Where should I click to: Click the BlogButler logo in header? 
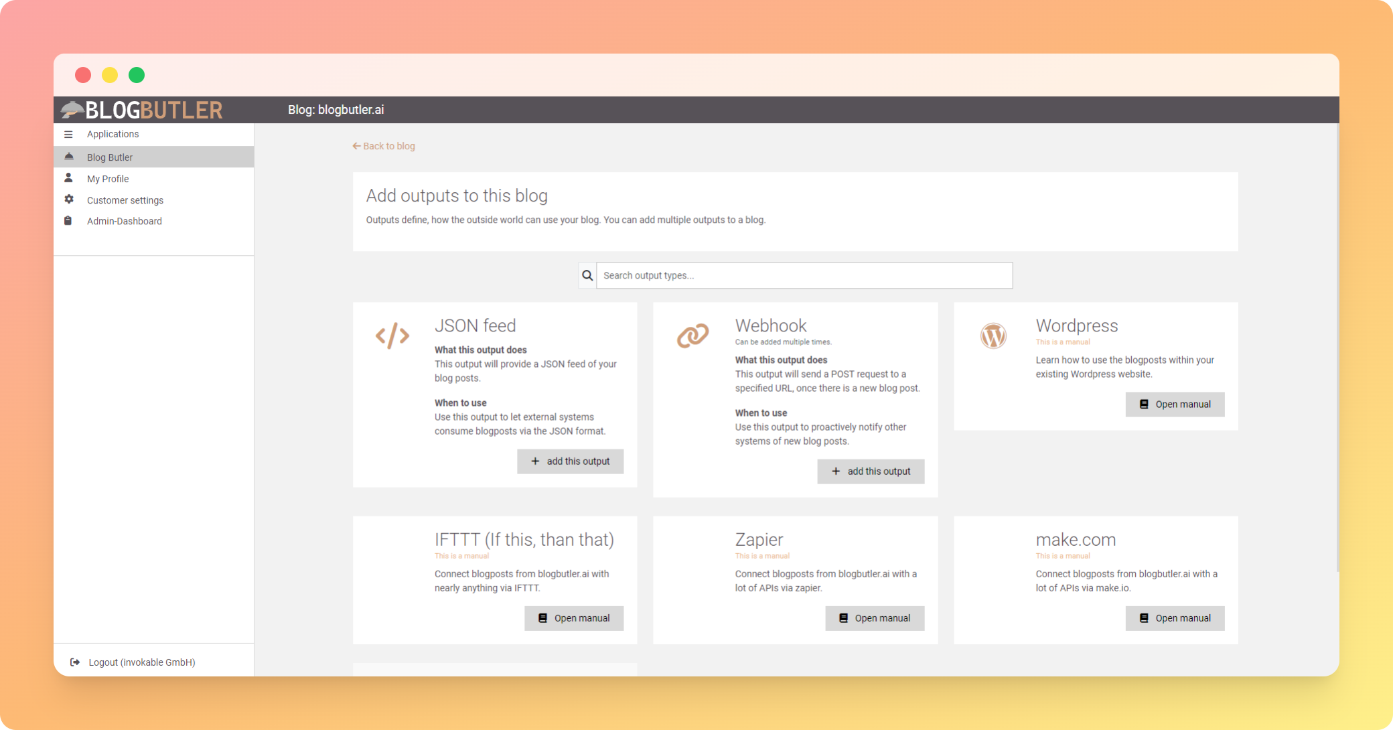point(142,110)
